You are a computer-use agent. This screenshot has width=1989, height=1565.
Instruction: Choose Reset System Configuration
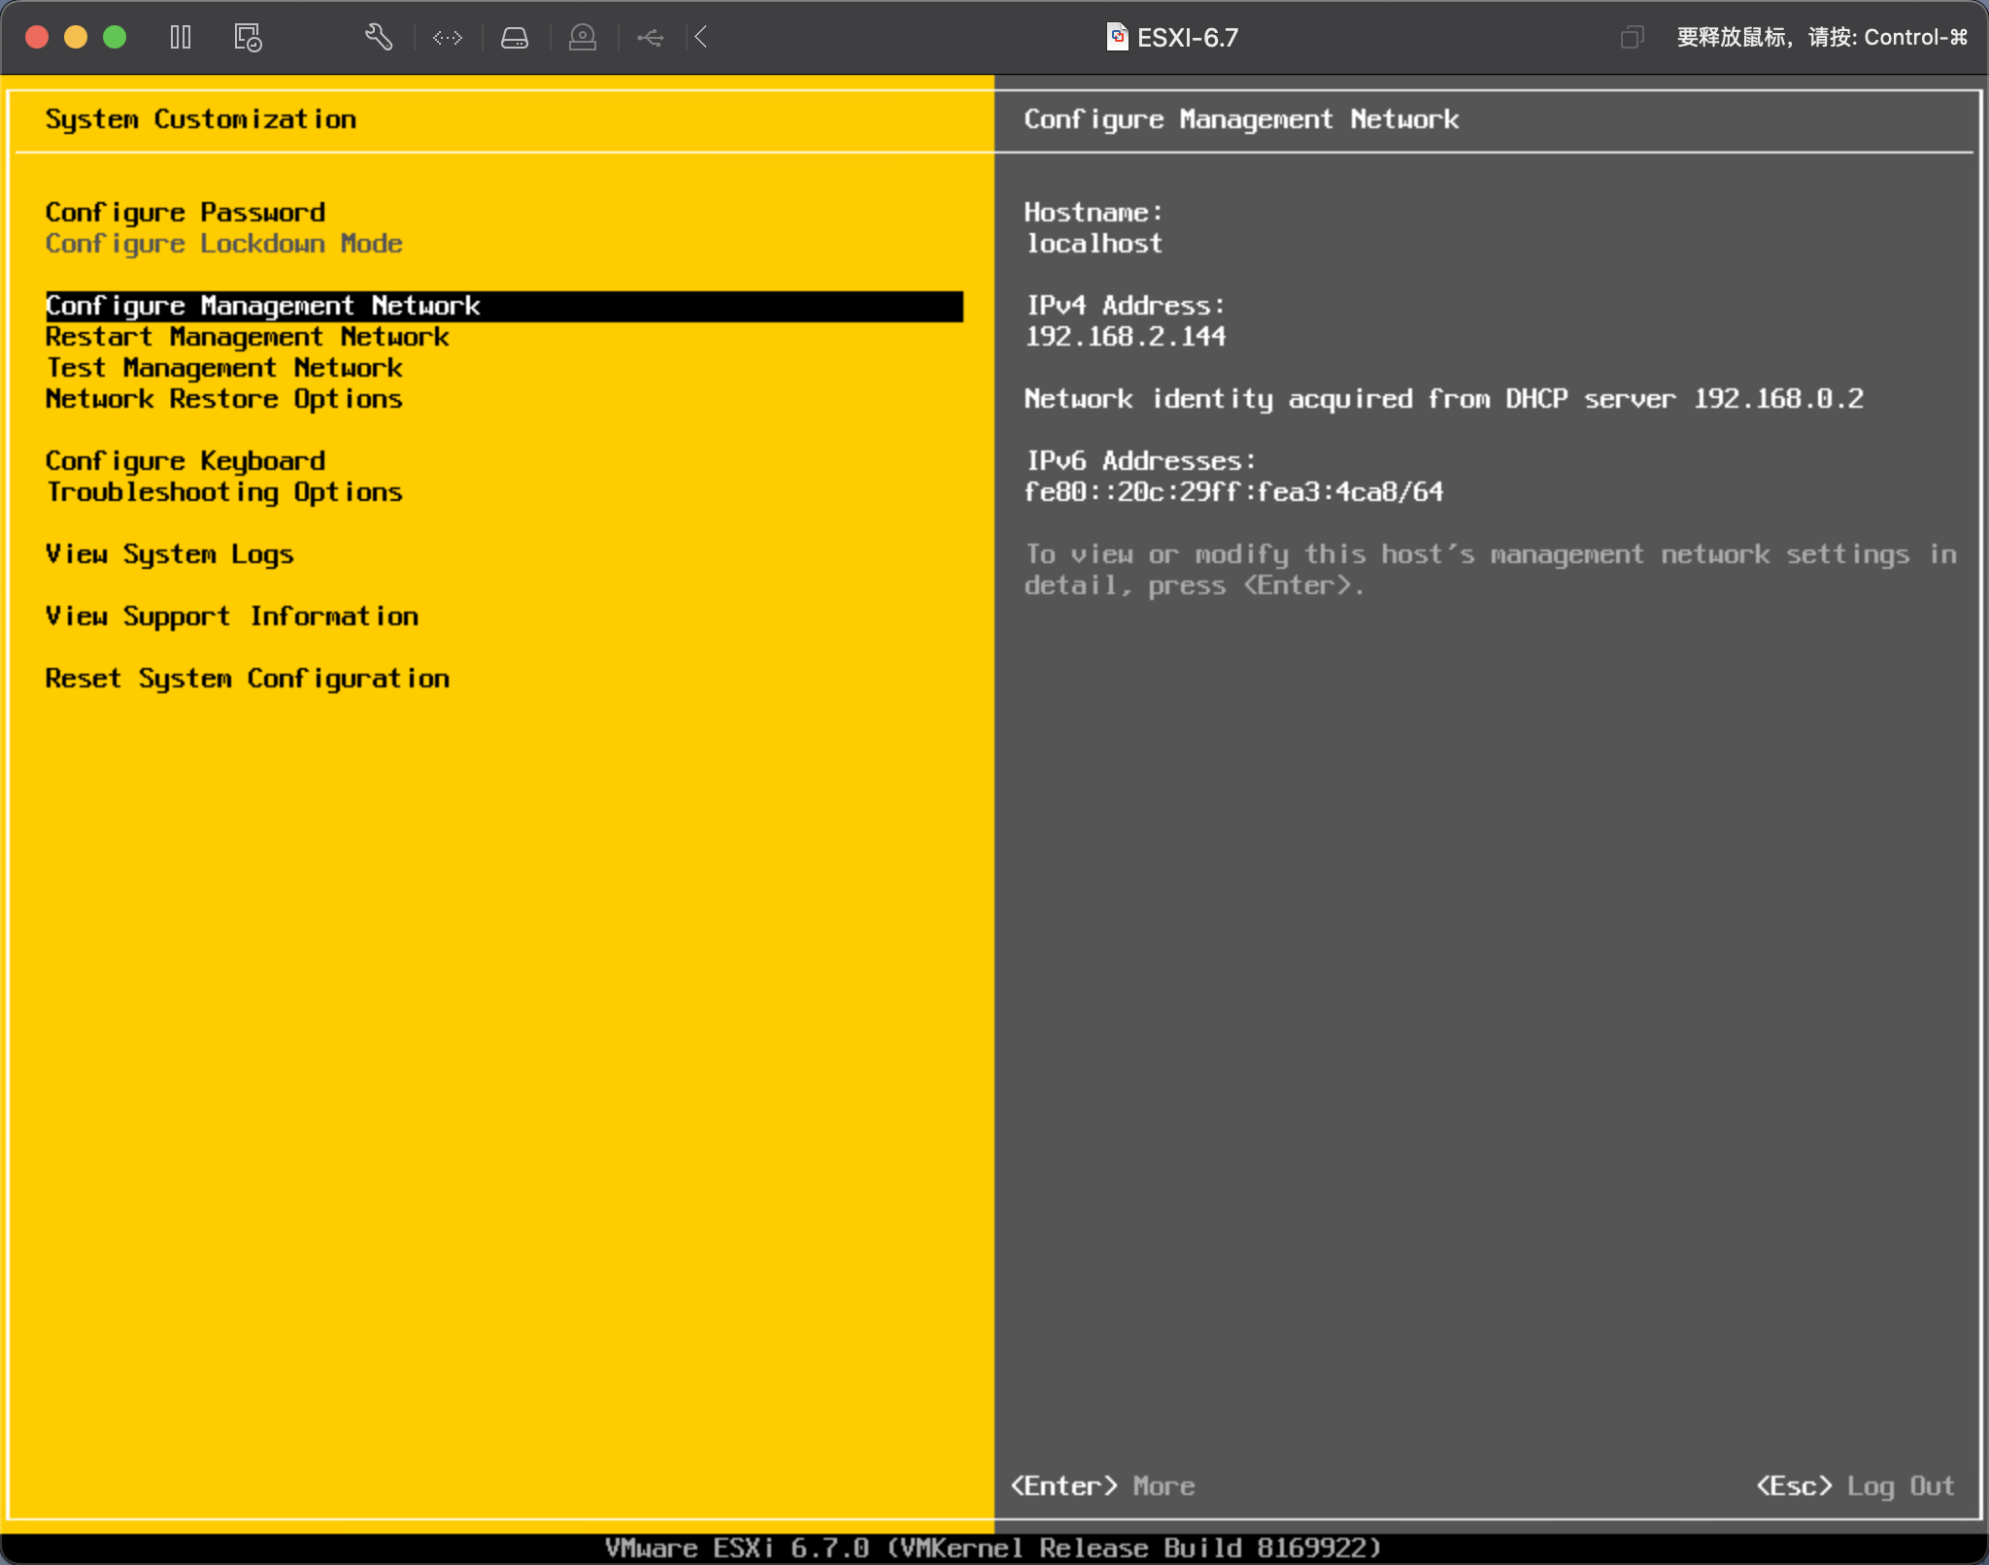click(248, 679)
